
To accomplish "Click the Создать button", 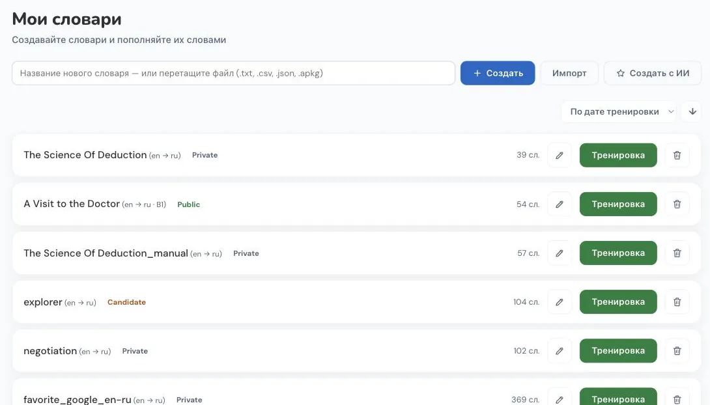I will coord(498,74).
